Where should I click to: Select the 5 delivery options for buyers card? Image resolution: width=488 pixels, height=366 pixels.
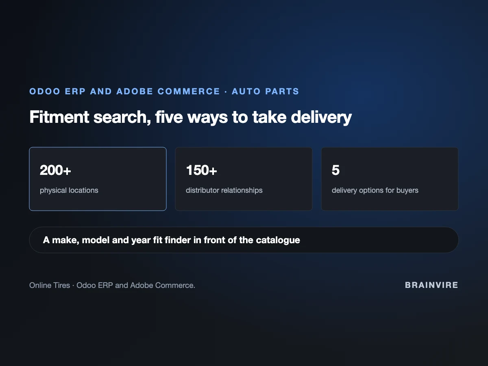click(x=390, y=179)
